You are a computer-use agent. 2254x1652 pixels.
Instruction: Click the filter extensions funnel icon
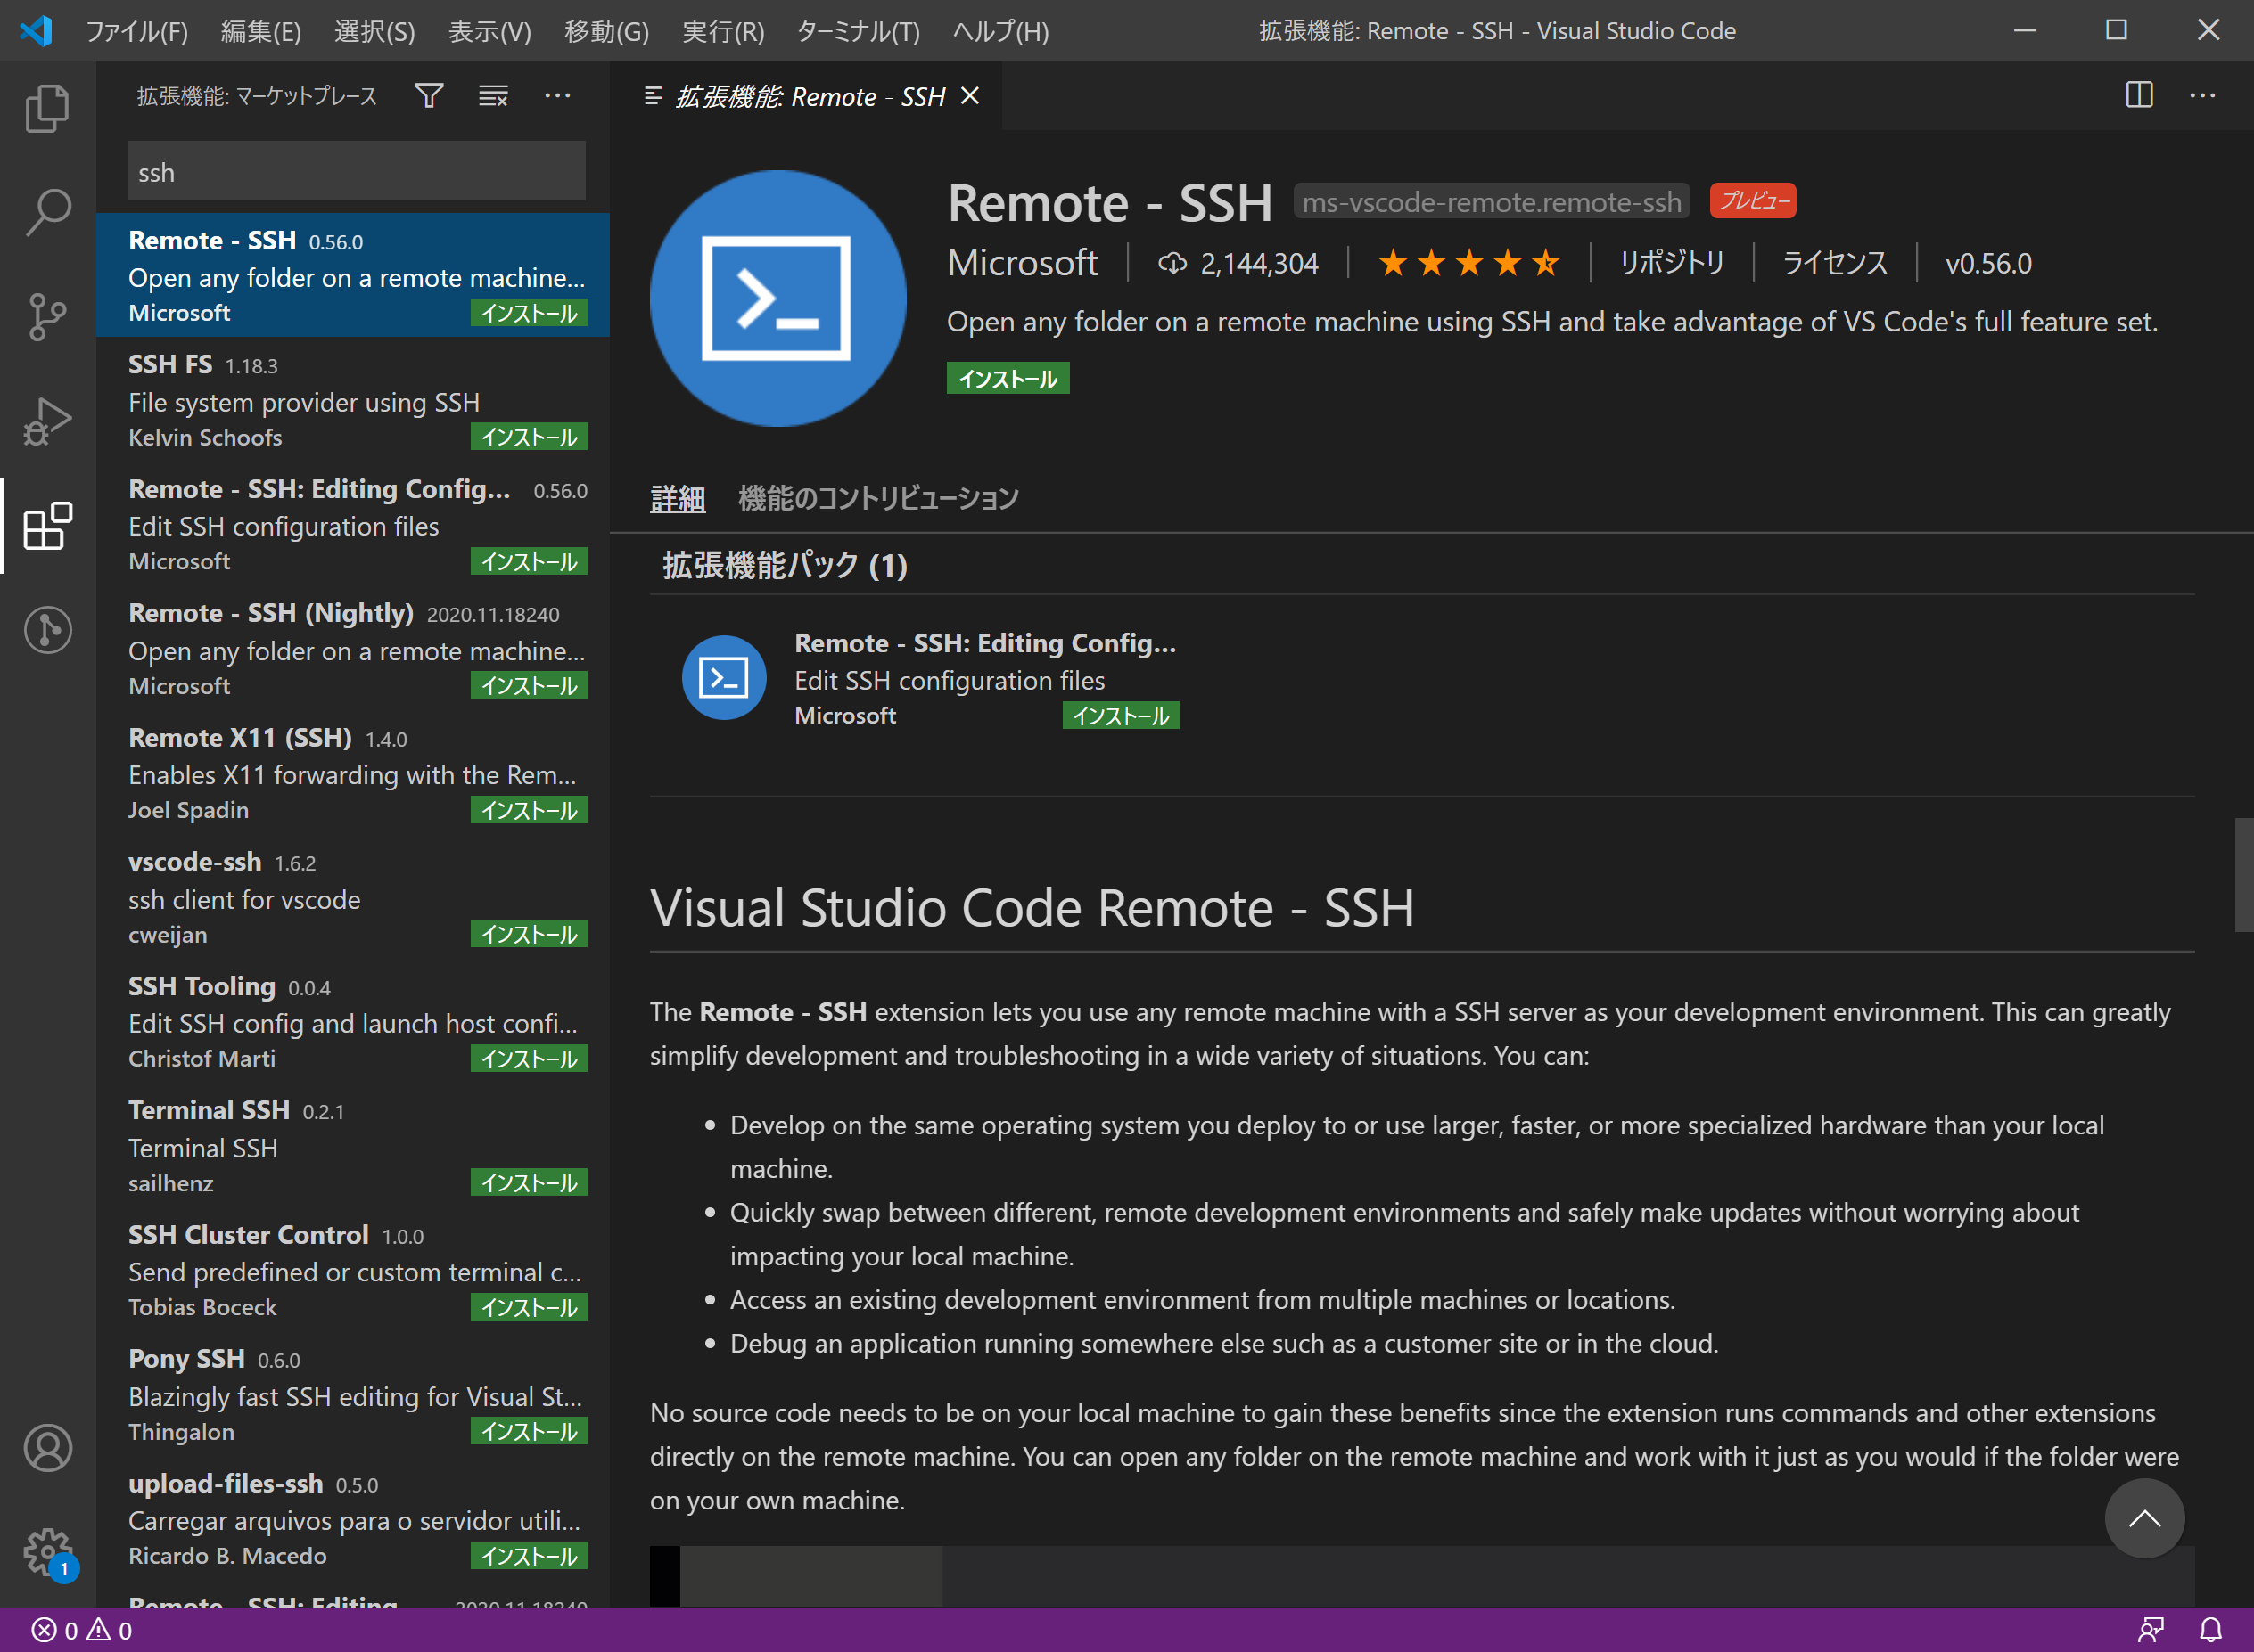coord(429,96)
